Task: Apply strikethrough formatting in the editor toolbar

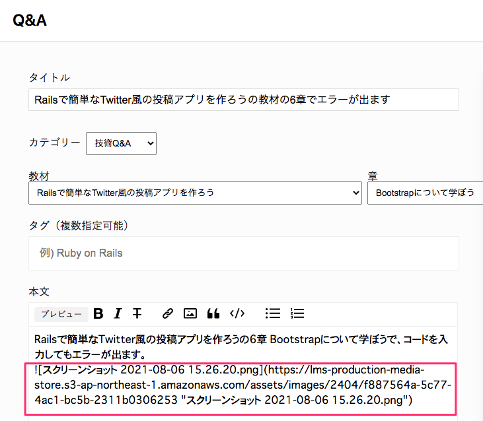Action: (x=137, y=313)
